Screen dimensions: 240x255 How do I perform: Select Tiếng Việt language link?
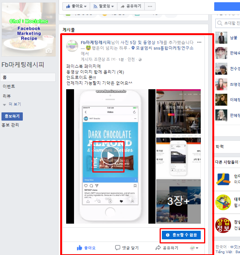(x=224, y=252)
